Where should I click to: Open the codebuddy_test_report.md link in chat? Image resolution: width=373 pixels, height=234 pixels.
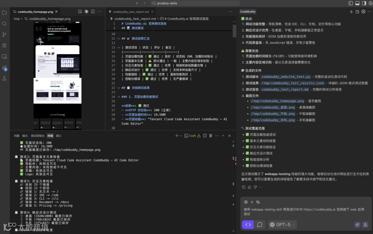[285, 90]
